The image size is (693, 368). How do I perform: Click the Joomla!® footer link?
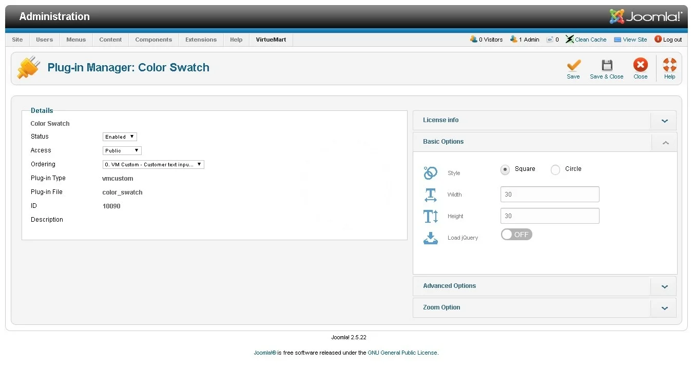pos(265,353)
